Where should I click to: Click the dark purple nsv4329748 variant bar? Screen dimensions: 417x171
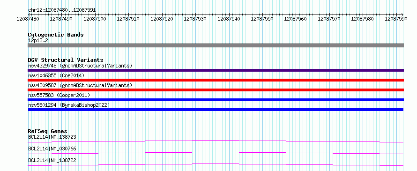pos(216,70)
